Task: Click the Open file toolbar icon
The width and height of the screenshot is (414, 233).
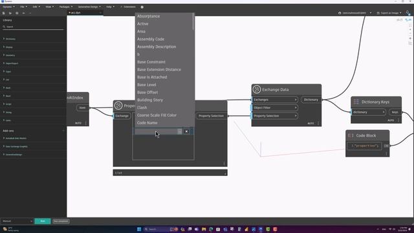Action: coord(10,13)
